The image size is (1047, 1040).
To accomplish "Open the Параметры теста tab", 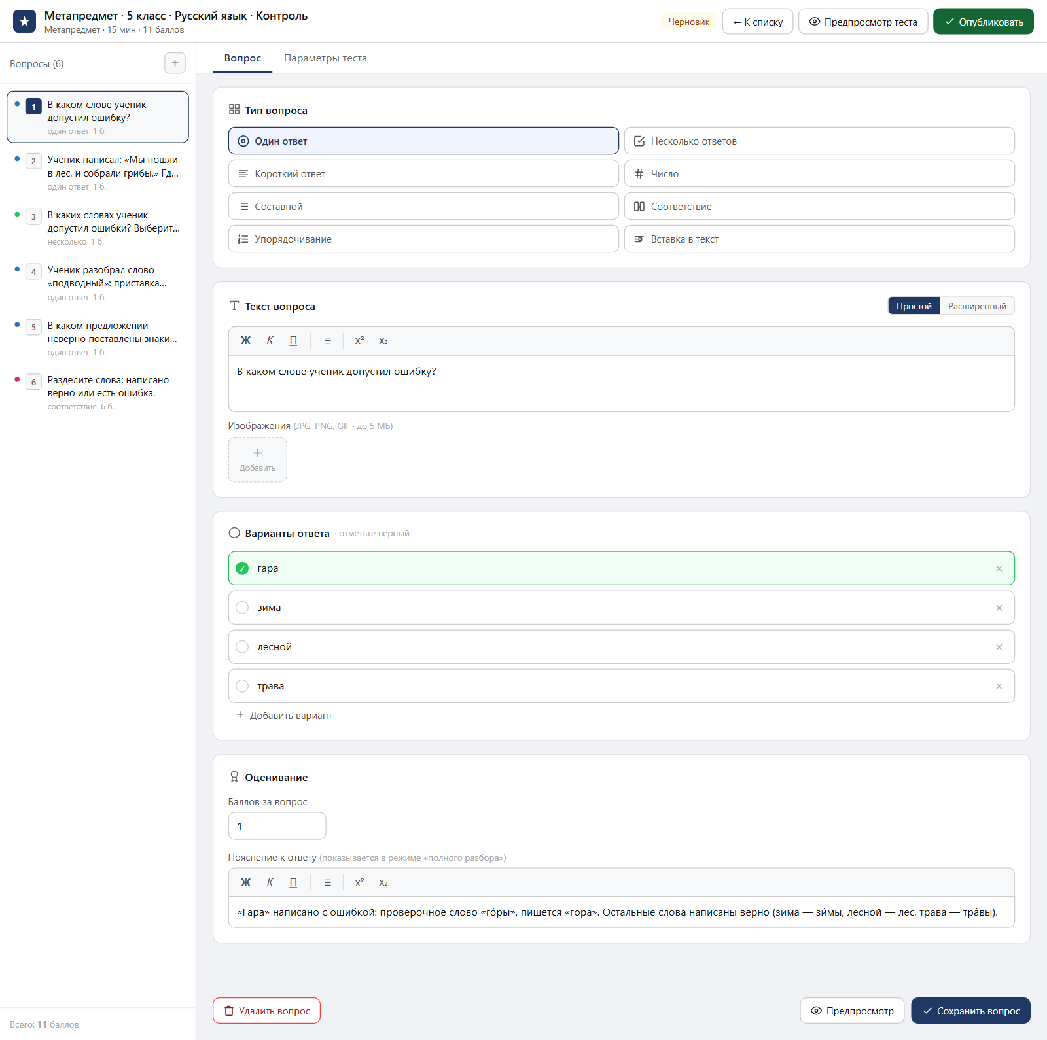I will coord(325,58).
